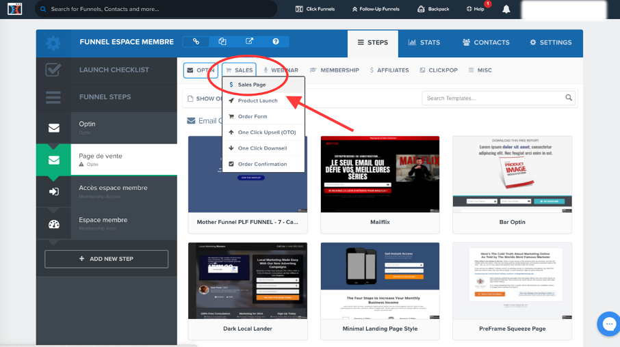Open the notifications bell
620x347 pixels.
(506, 9)
